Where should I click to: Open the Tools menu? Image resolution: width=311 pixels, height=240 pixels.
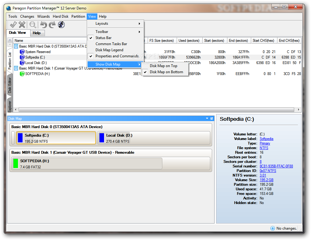click(13, 16)
